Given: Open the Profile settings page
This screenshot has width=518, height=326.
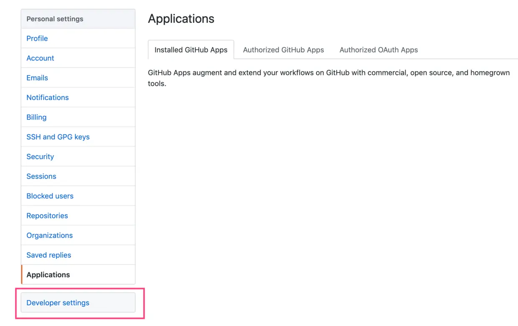Looking at the screenshot, I should tap(37, 38).
